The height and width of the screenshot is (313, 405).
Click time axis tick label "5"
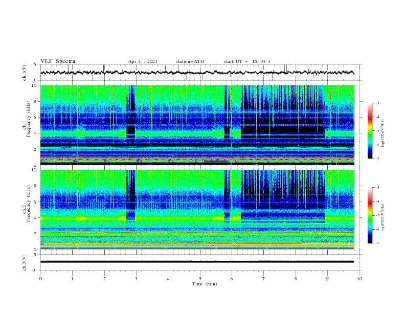[200, 279]
